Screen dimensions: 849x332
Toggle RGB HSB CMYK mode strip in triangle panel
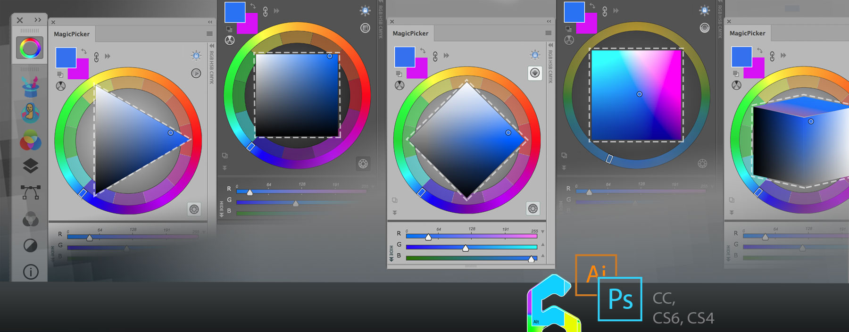[x=211, y=64]
